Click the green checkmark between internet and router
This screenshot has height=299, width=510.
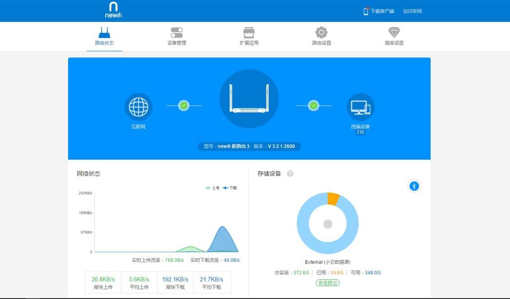click(x=184, y=106)
